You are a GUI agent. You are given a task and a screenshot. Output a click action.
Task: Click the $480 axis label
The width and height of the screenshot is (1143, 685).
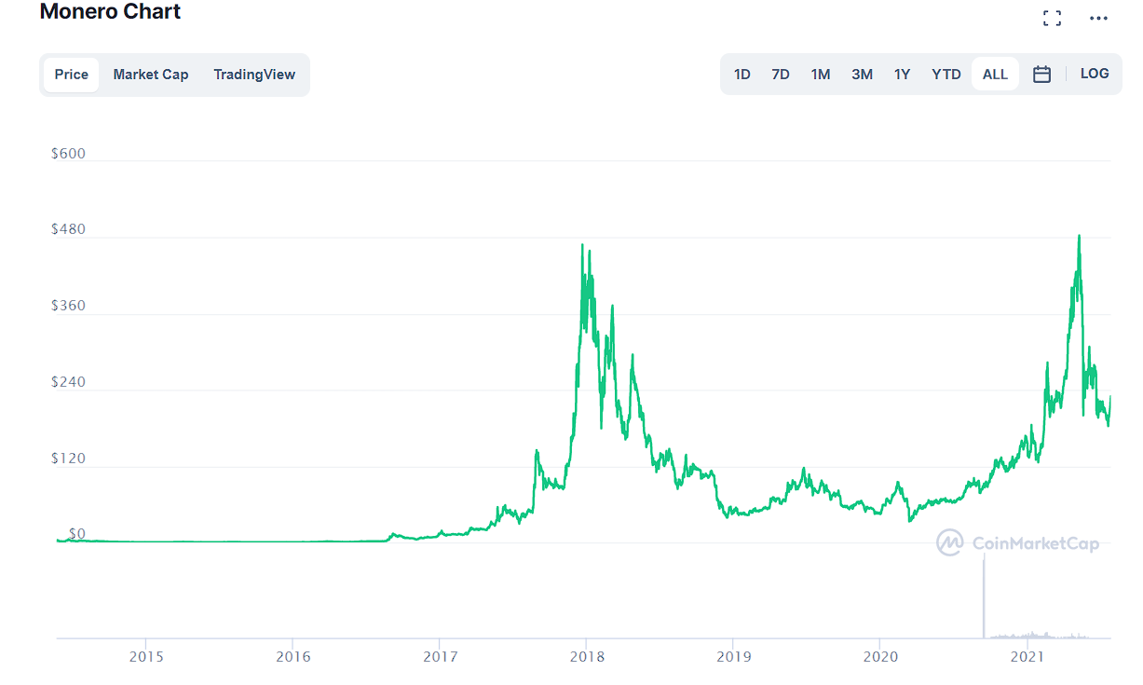[x=68, y=230]
